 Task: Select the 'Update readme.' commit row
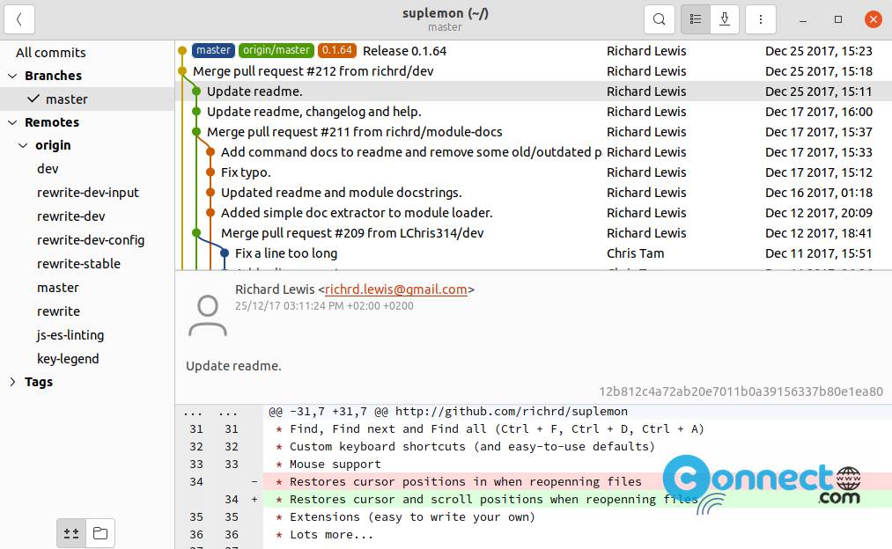pos(534,91)
